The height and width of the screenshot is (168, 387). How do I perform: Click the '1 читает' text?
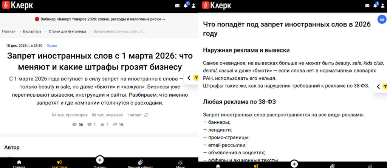(x=135, y=115)
